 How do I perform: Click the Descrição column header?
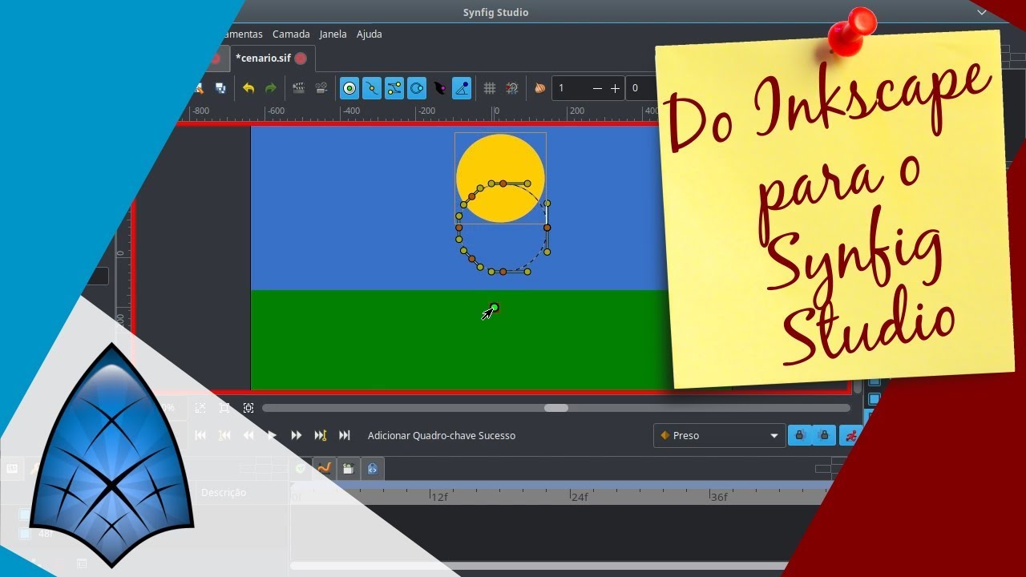point(224,492)
